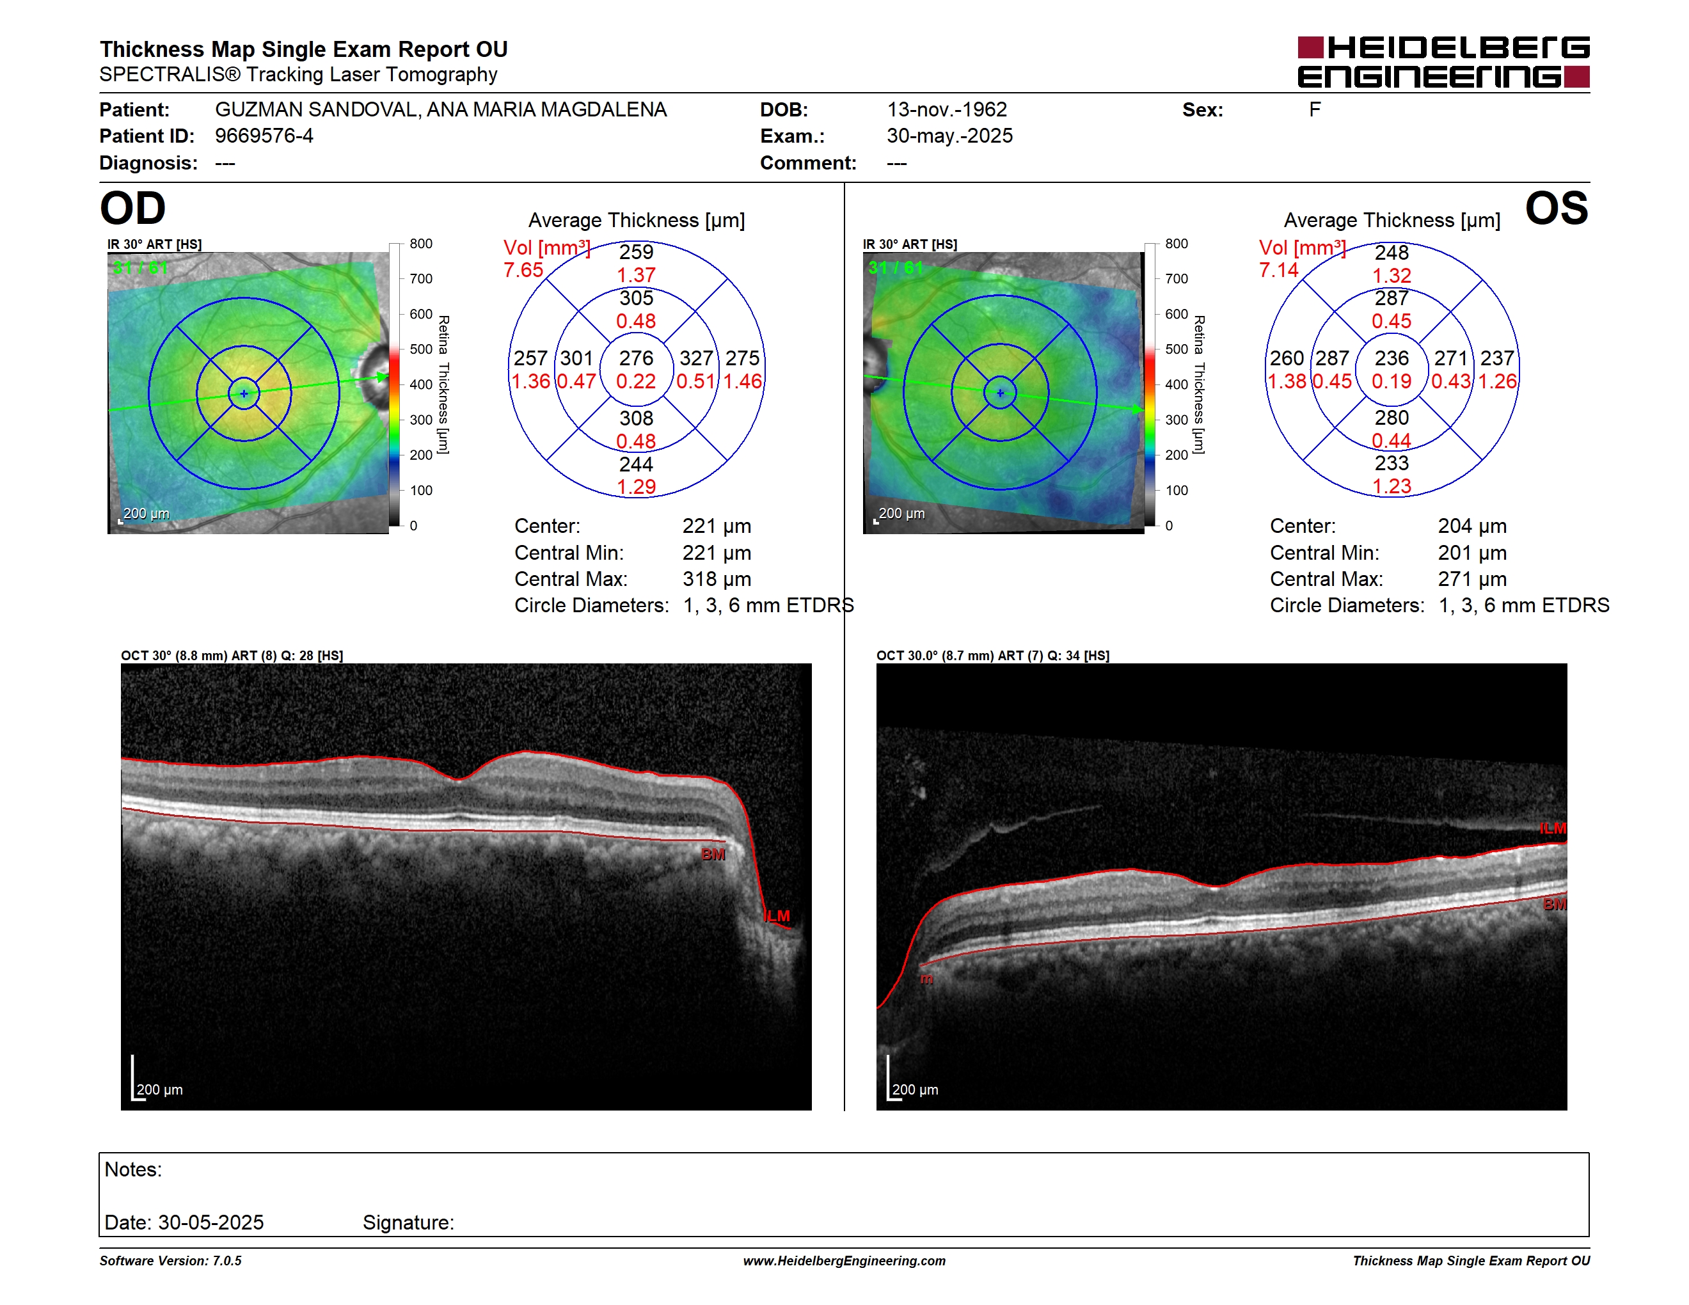Click the Signature: label
Image resolution: width=1689 pixels, height=1305 pixels.
point(408,1222)
